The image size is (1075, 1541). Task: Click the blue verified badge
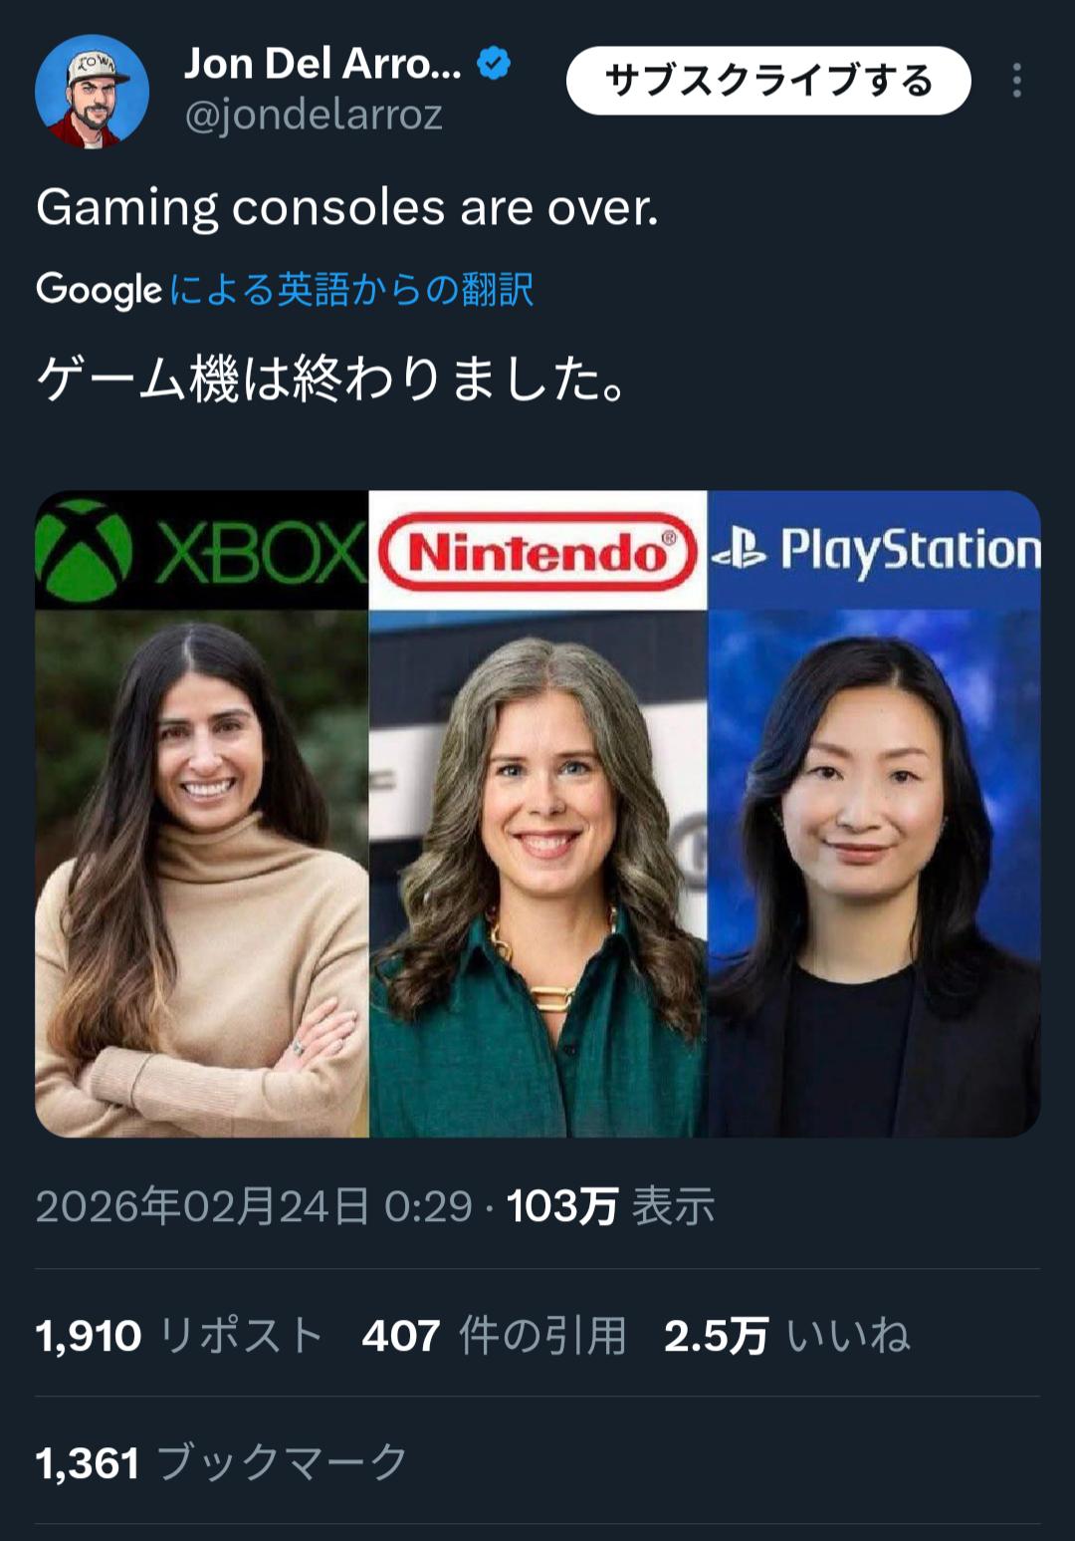point(494,64)
